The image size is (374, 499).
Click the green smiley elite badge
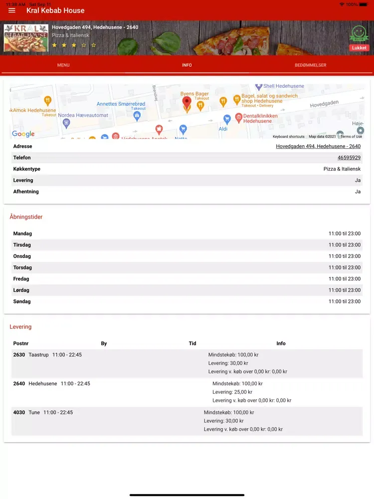coord(359,33)
